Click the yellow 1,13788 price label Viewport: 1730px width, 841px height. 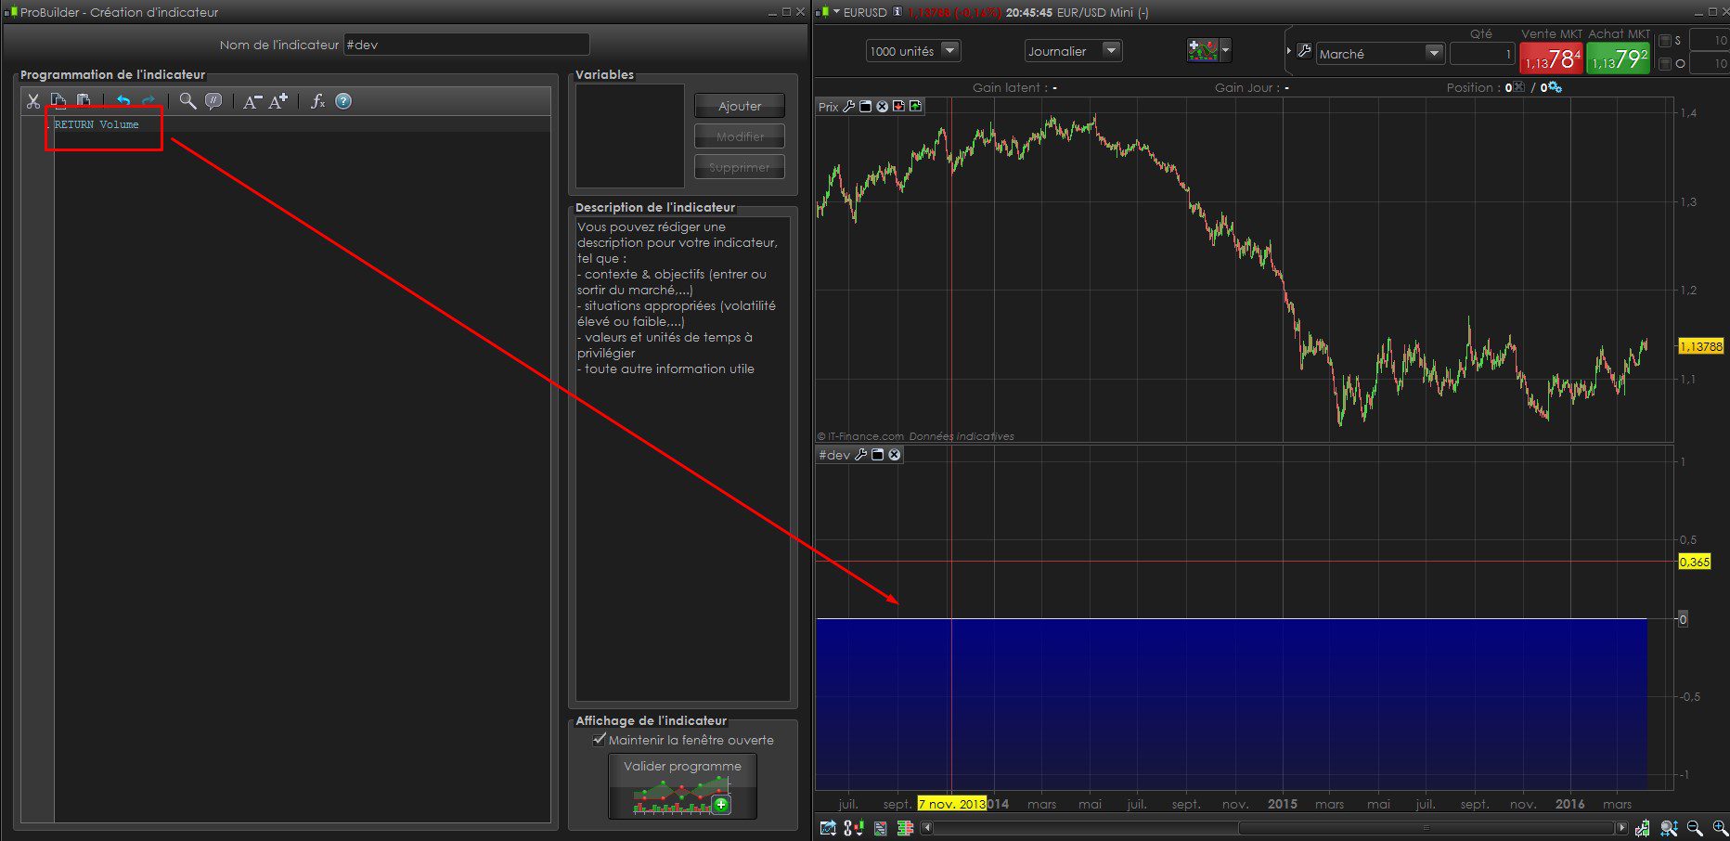1700,346
